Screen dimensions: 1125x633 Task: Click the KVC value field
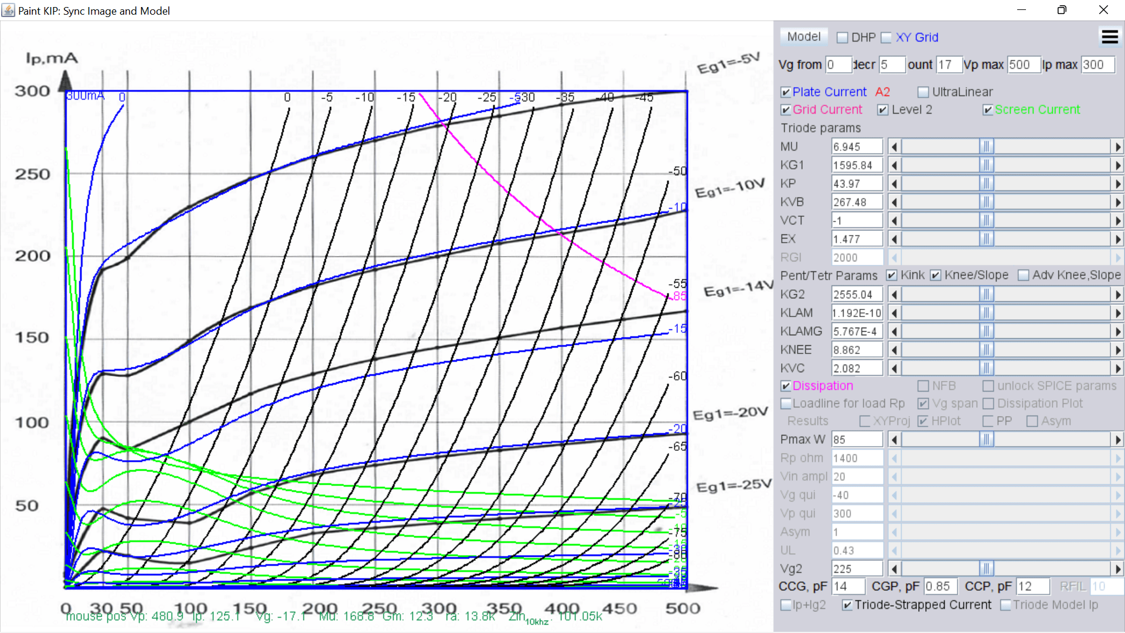[x=857, y=368]
